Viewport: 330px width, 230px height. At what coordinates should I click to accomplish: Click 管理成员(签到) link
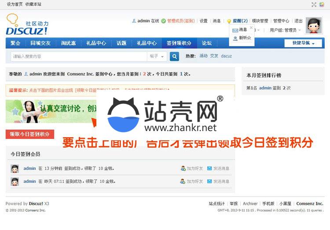(181, 21)
